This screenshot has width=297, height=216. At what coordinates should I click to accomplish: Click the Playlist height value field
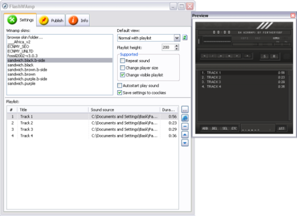[168, 47]
